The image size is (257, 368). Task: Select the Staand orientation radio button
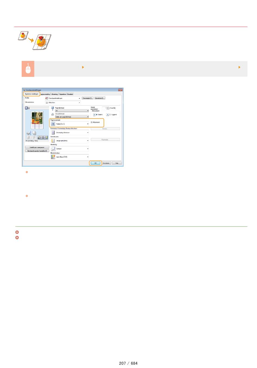click(x=97, y=115)
